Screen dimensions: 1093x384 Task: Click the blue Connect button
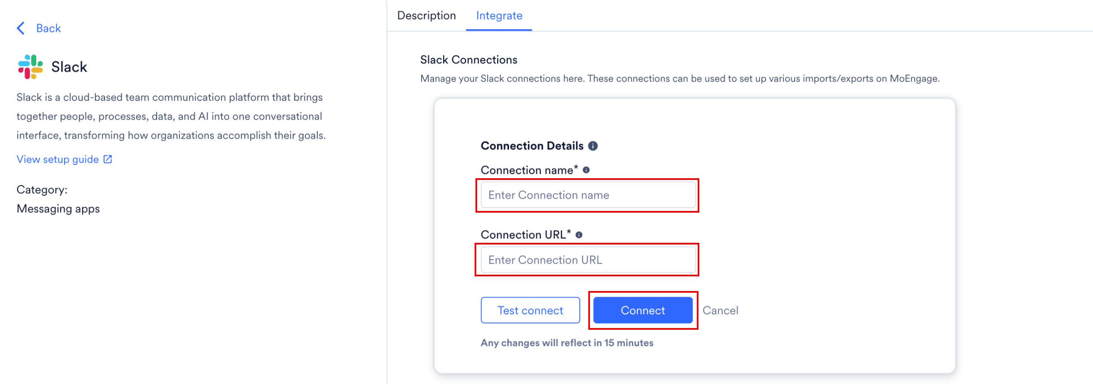click(643, 310)
